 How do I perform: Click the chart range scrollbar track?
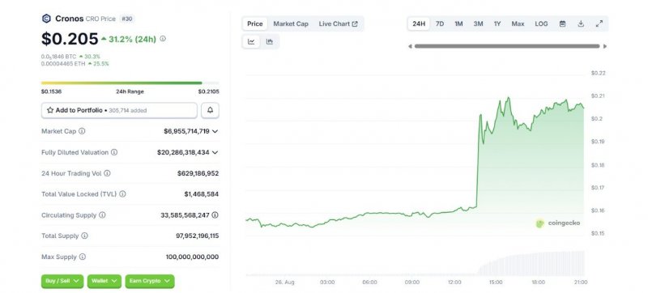pyautogui.click(x=507, y=46)
